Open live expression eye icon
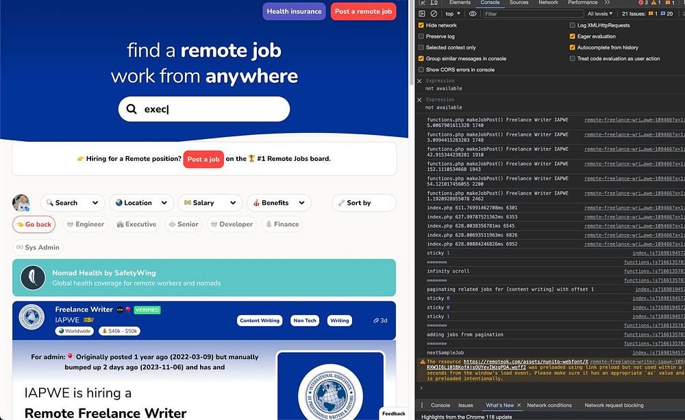The width and height of the screenshot is (685, 420). (473, 14)
